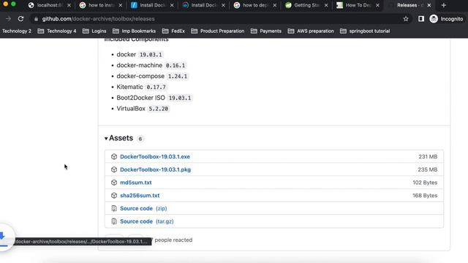Click the '102 Bytes' size text
The height and width of the screenshot is (263, 468).
[x=425, y=183]
